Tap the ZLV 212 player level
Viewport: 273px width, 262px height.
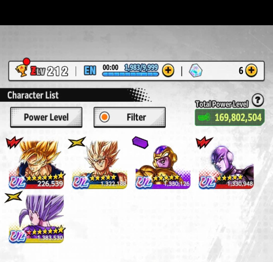[49, 71]
